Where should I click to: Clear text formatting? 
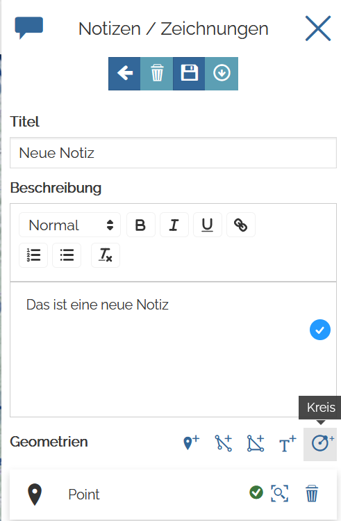tap(106, 255)
